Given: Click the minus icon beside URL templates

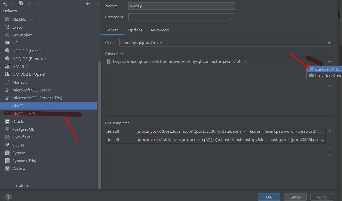Looking at the screenshot, I should click(x=330, y=139).
